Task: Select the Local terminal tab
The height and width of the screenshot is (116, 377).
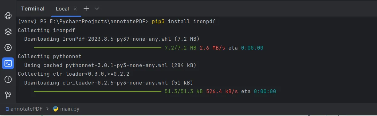Action: click(x=62, y=9)
